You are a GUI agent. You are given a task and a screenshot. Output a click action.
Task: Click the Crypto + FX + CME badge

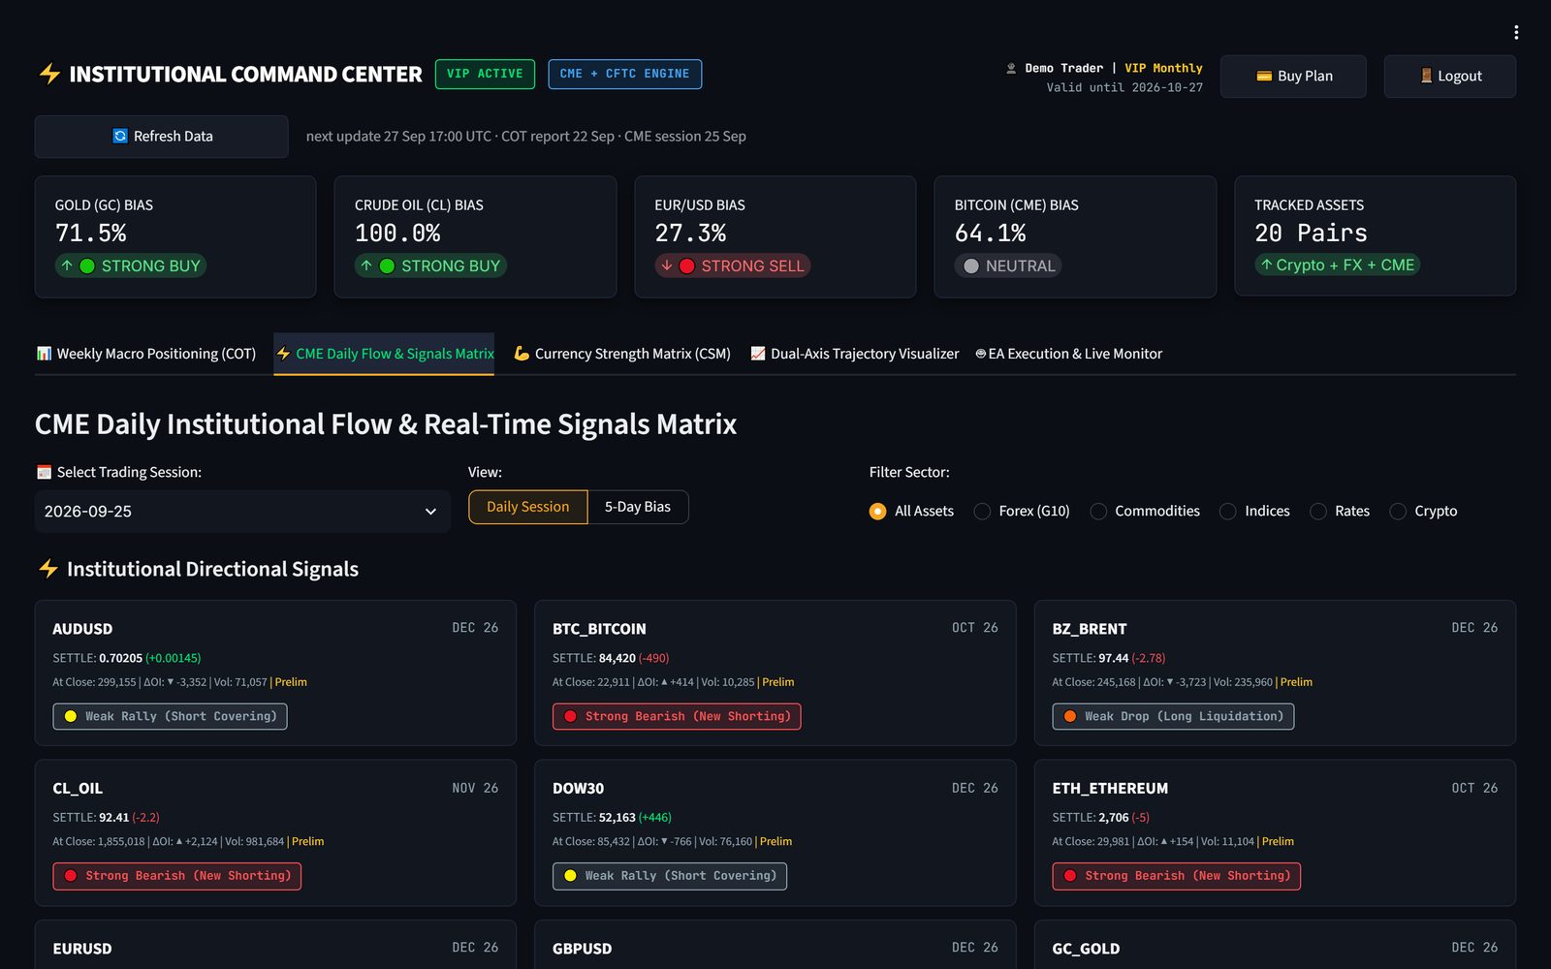pos(1337,265)
